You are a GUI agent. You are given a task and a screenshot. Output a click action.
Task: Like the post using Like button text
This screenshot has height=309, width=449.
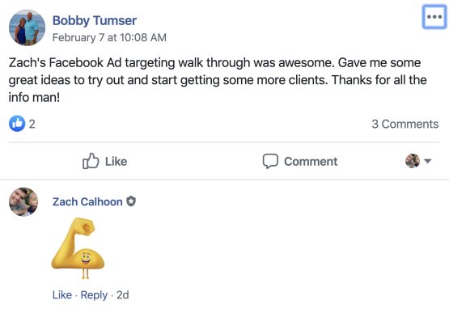[116, 162]
